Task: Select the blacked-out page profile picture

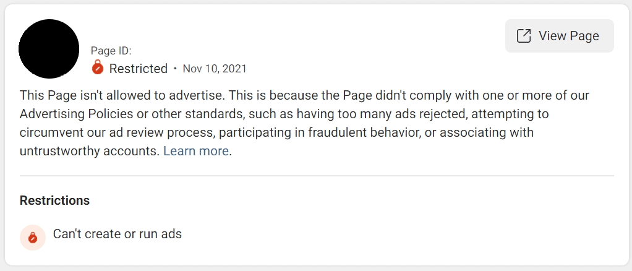Action: click(49, 49)
